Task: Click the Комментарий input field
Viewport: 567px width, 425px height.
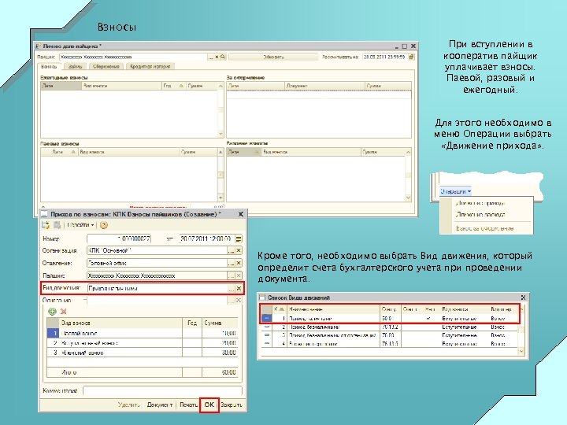Action: pyautogui.click(x=162, y=390)
